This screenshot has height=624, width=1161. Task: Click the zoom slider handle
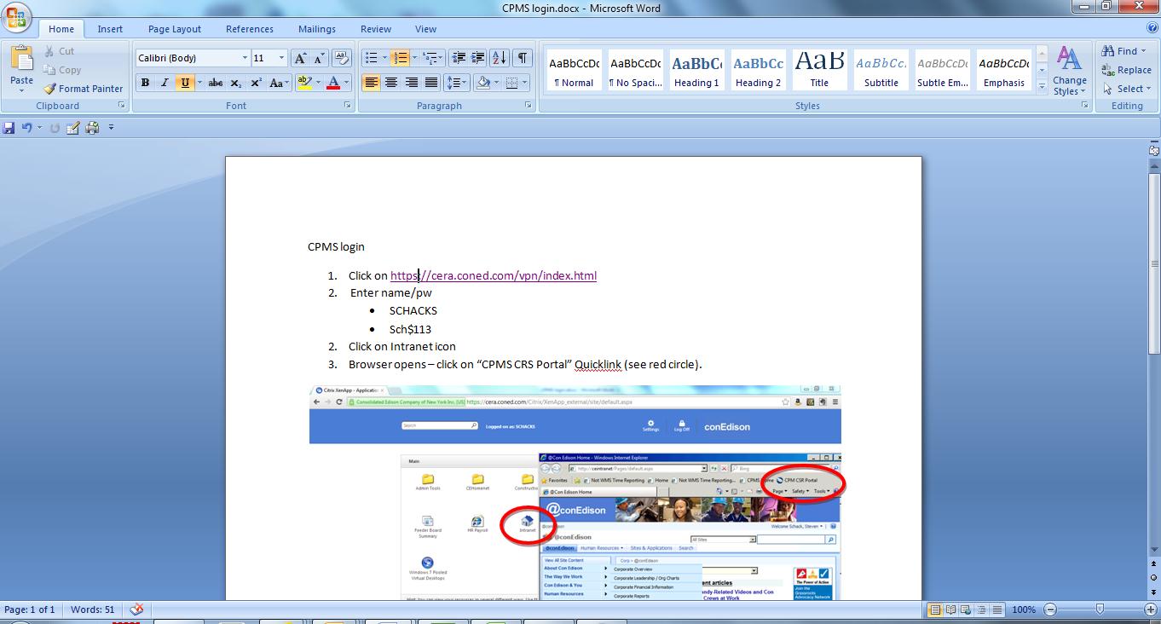1100,610
